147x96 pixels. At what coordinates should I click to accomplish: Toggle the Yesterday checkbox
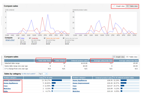click(30, 38)
